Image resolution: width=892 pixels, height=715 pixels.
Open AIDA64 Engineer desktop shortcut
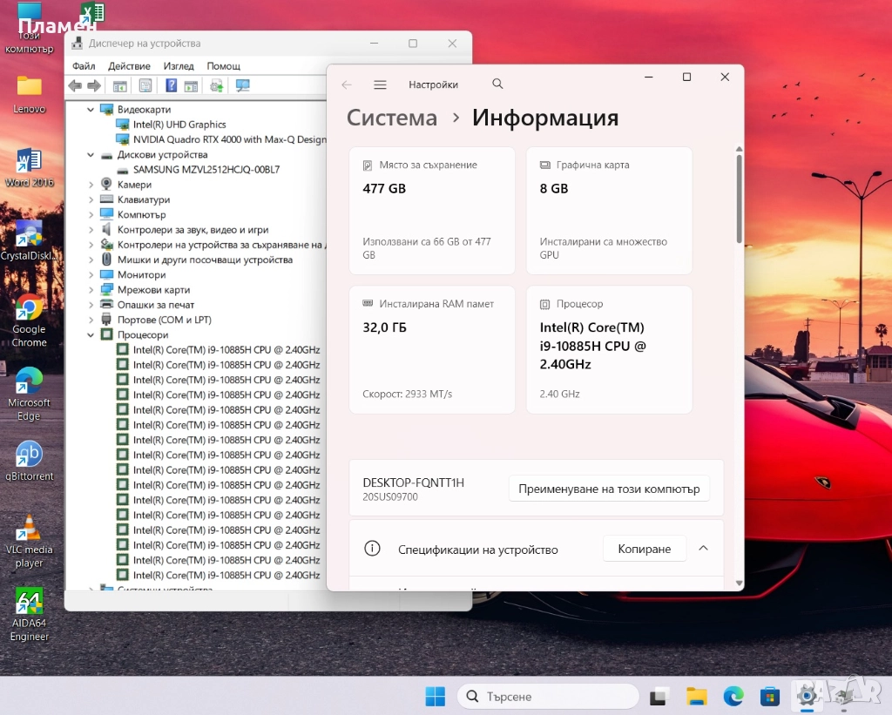click(x=29, y=603)
